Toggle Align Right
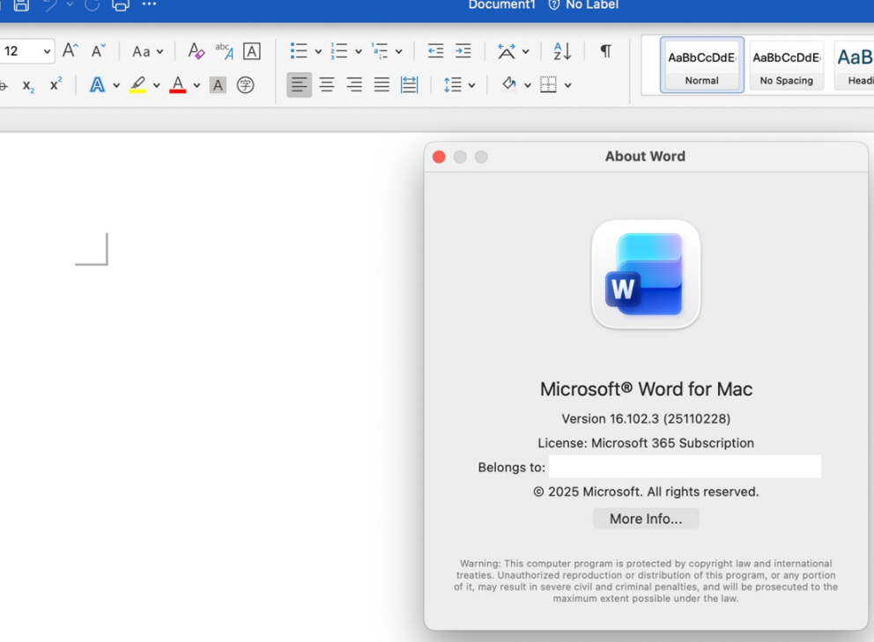The width and height of the screenshot is (874, 642). tap(354, 85)
